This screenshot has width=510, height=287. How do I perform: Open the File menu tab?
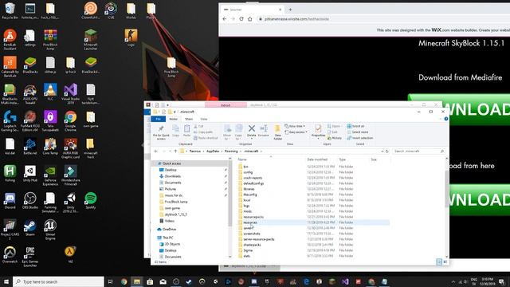158,119
